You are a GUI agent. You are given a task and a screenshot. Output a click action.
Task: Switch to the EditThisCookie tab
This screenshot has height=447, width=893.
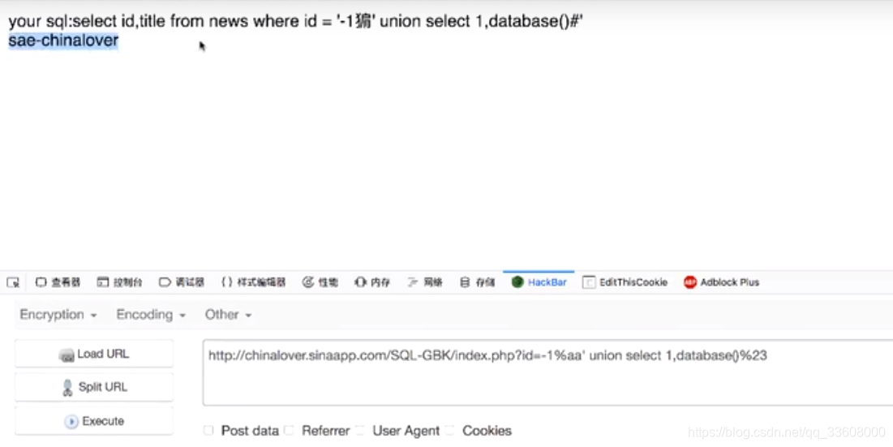coord(625,282)
